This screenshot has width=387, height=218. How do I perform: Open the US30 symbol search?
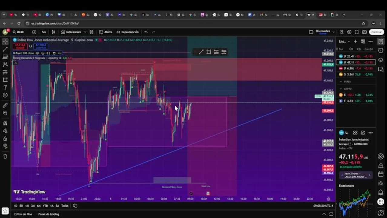(x=18, y=32)
